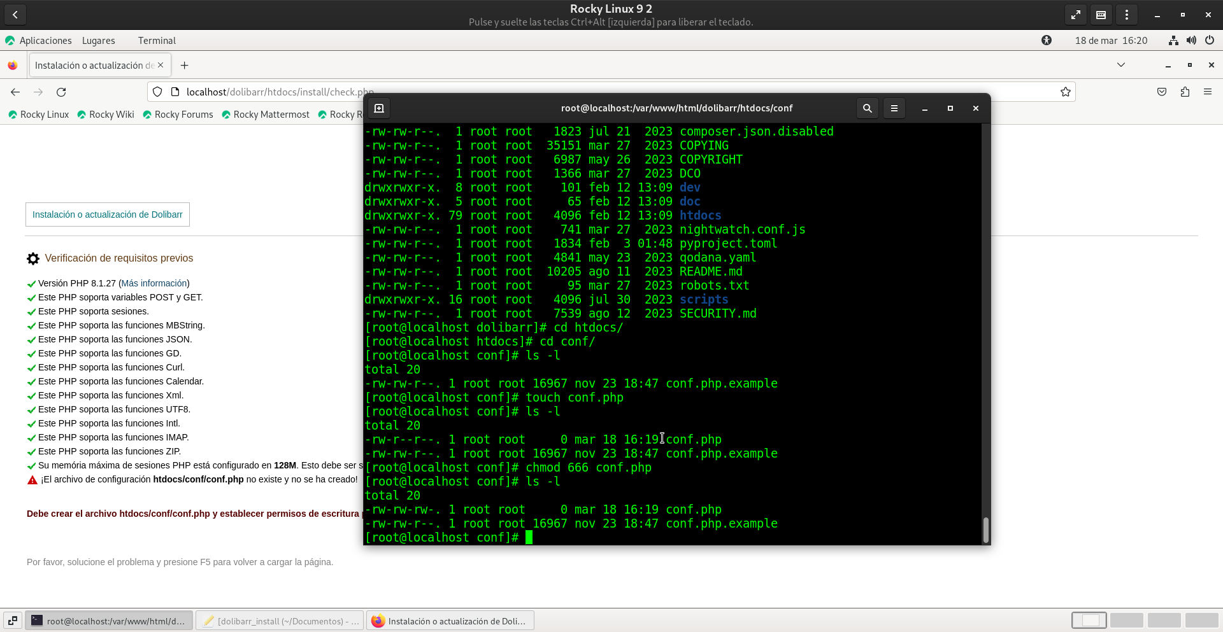This screenshot has width=1223, height=632.
Task: Open the terminal hamburger menu
Action: [x=894, y=108]
